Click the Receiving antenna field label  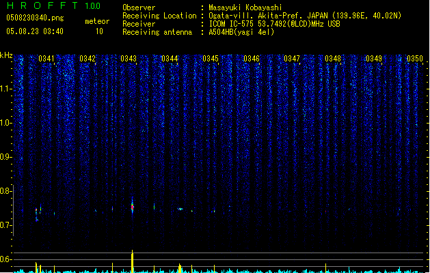pyautogui.click(x=157, y=32)
